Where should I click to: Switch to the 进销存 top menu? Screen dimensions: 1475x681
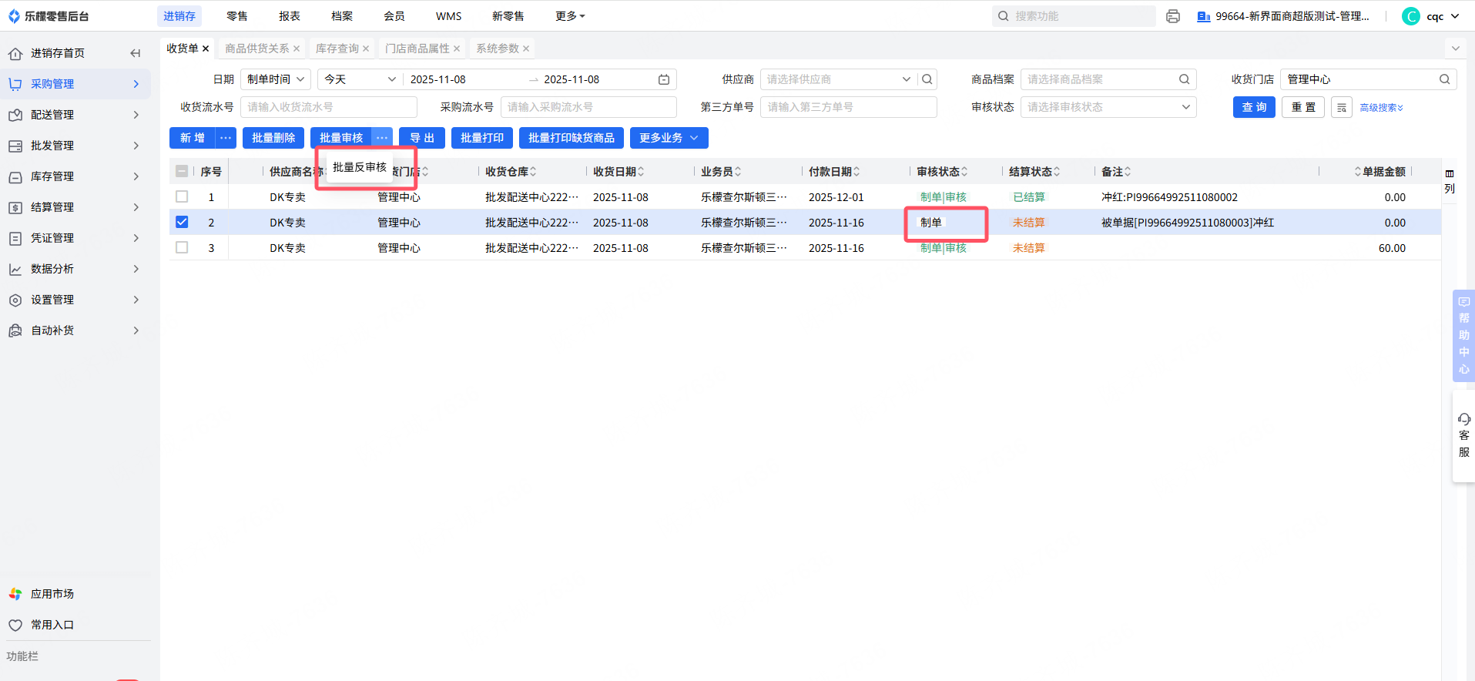pos(179,16)
